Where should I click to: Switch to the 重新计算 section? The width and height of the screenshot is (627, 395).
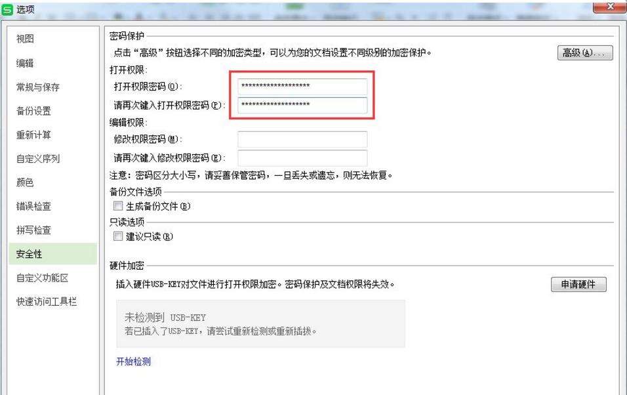point(33,135)
